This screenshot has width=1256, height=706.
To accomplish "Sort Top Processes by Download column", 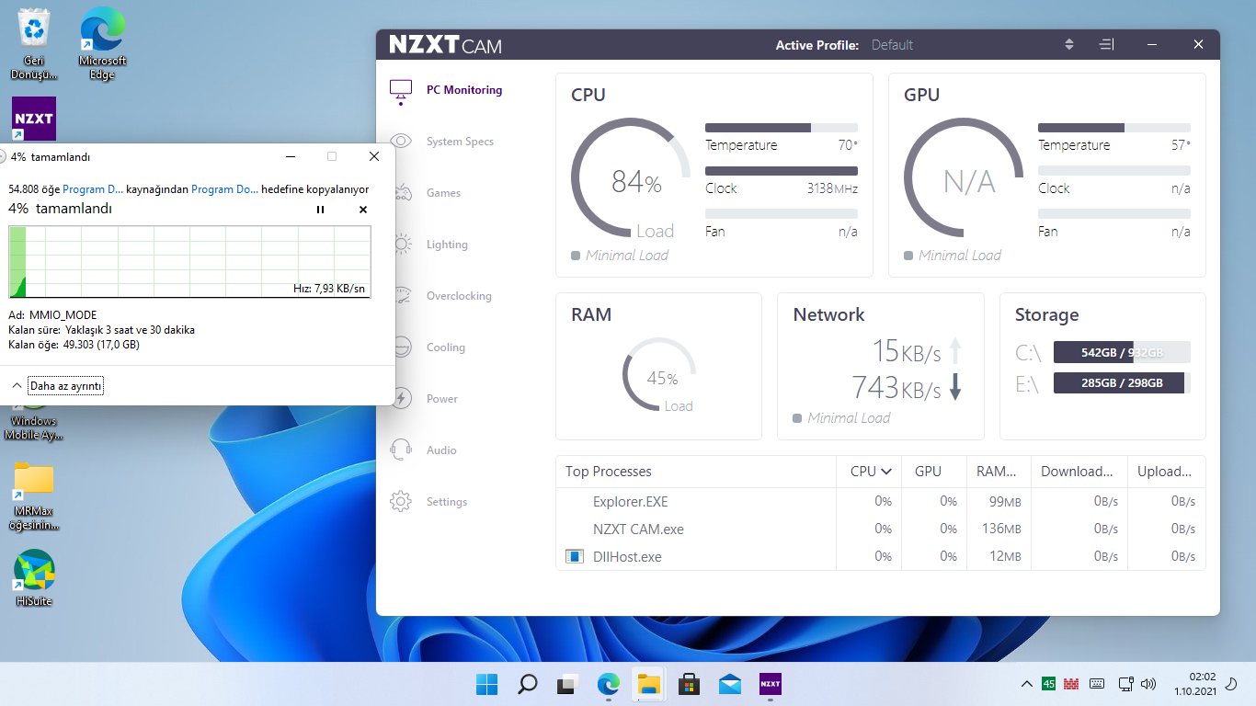I will click(x=1077, y=472).
